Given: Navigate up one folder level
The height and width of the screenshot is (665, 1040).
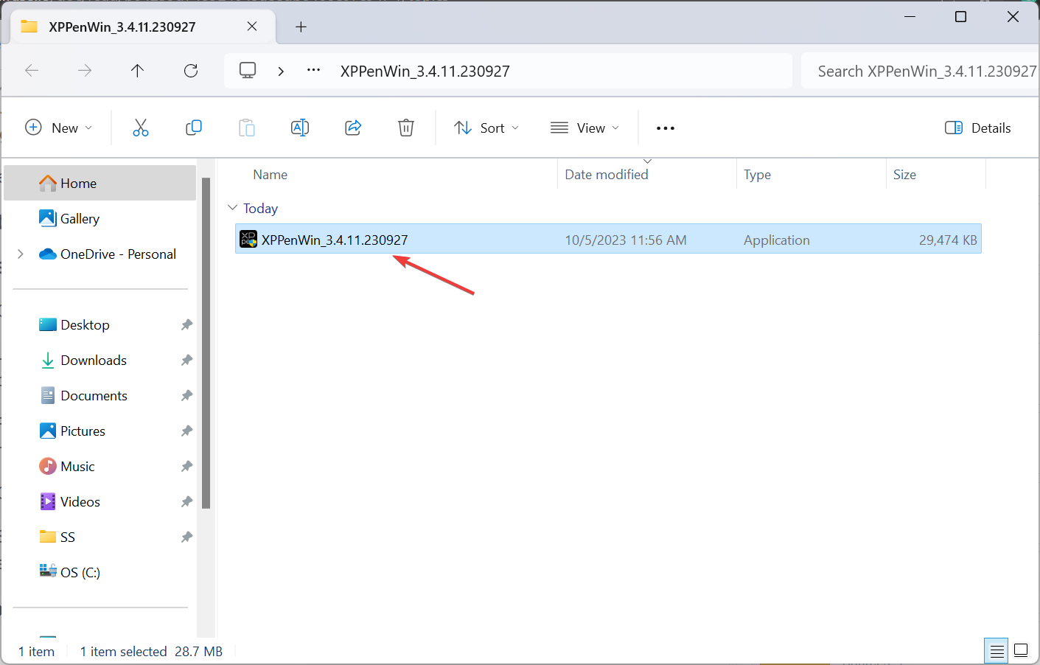Looking at the screenshot, I should (x=138, y=71).
